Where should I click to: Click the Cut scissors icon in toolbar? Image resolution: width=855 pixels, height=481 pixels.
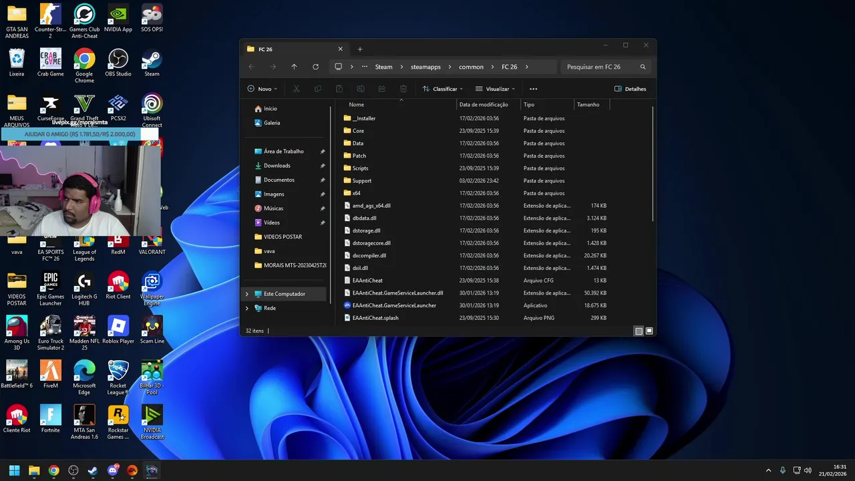[x=297, y=89]
